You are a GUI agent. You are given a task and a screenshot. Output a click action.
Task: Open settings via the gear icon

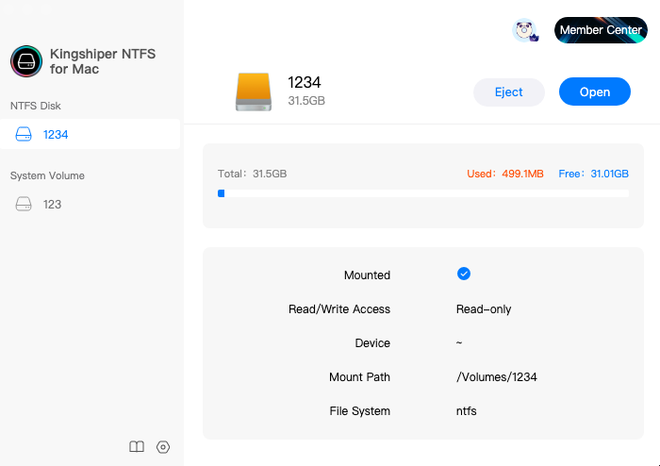[163, 446]
